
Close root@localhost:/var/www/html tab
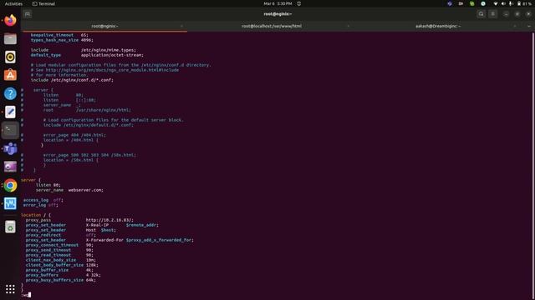pos(348,26)
